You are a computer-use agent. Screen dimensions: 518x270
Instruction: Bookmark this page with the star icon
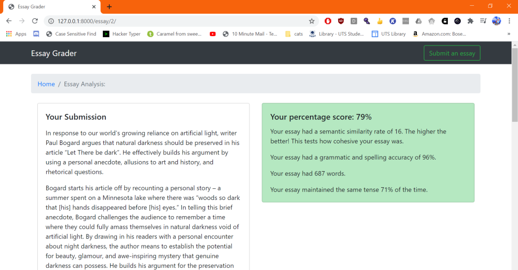coord(311,21)
